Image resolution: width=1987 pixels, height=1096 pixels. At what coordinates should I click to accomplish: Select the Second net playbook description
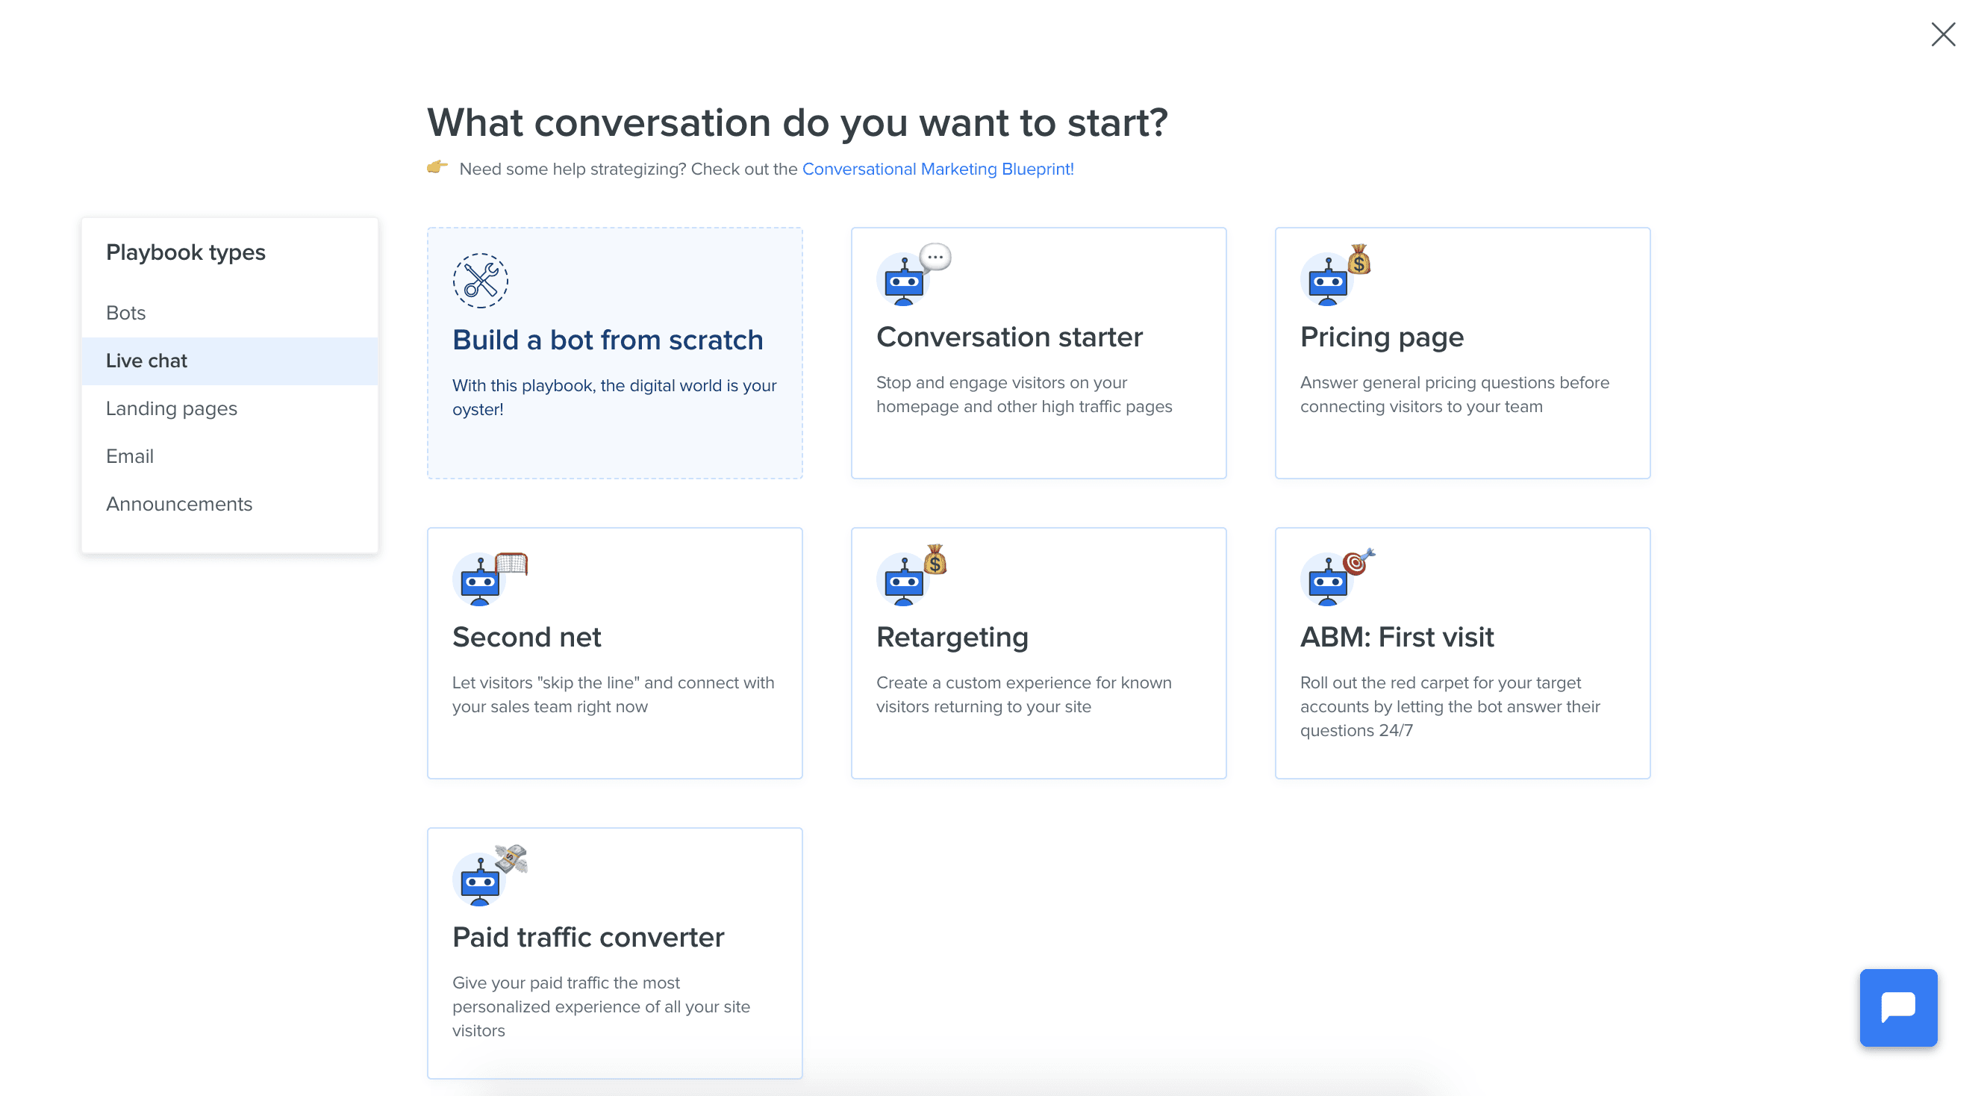pos(614,695)
